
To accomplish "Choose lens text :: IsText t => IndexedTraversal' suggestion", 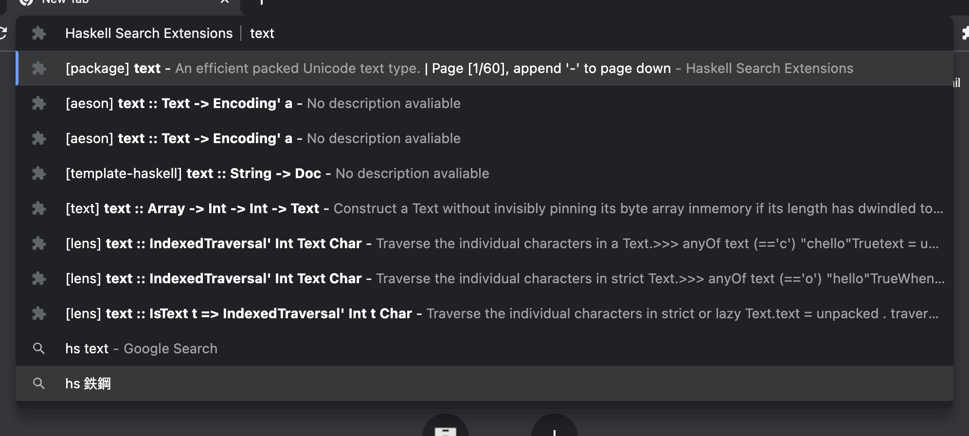I will (x=484, y=313).
